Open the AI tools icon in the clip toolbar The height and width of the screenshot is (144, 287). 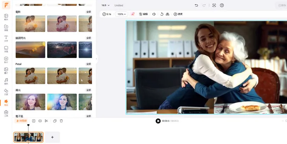(133, 14)
